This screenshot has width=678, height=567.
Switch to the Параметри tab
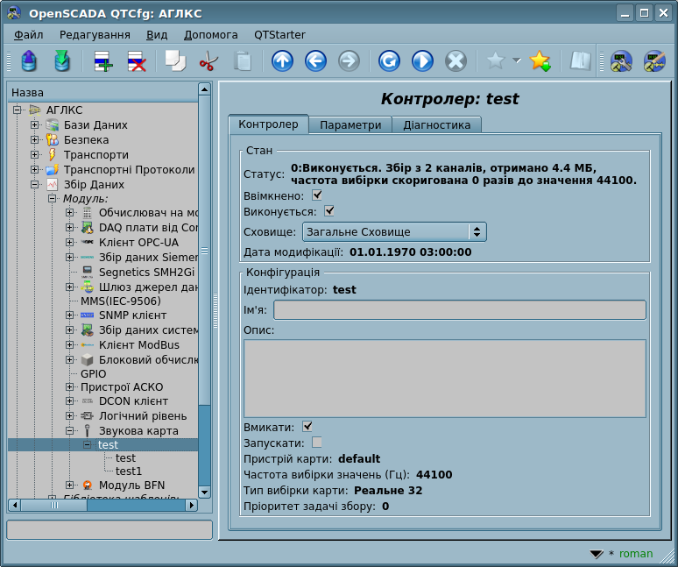point(350,124)
